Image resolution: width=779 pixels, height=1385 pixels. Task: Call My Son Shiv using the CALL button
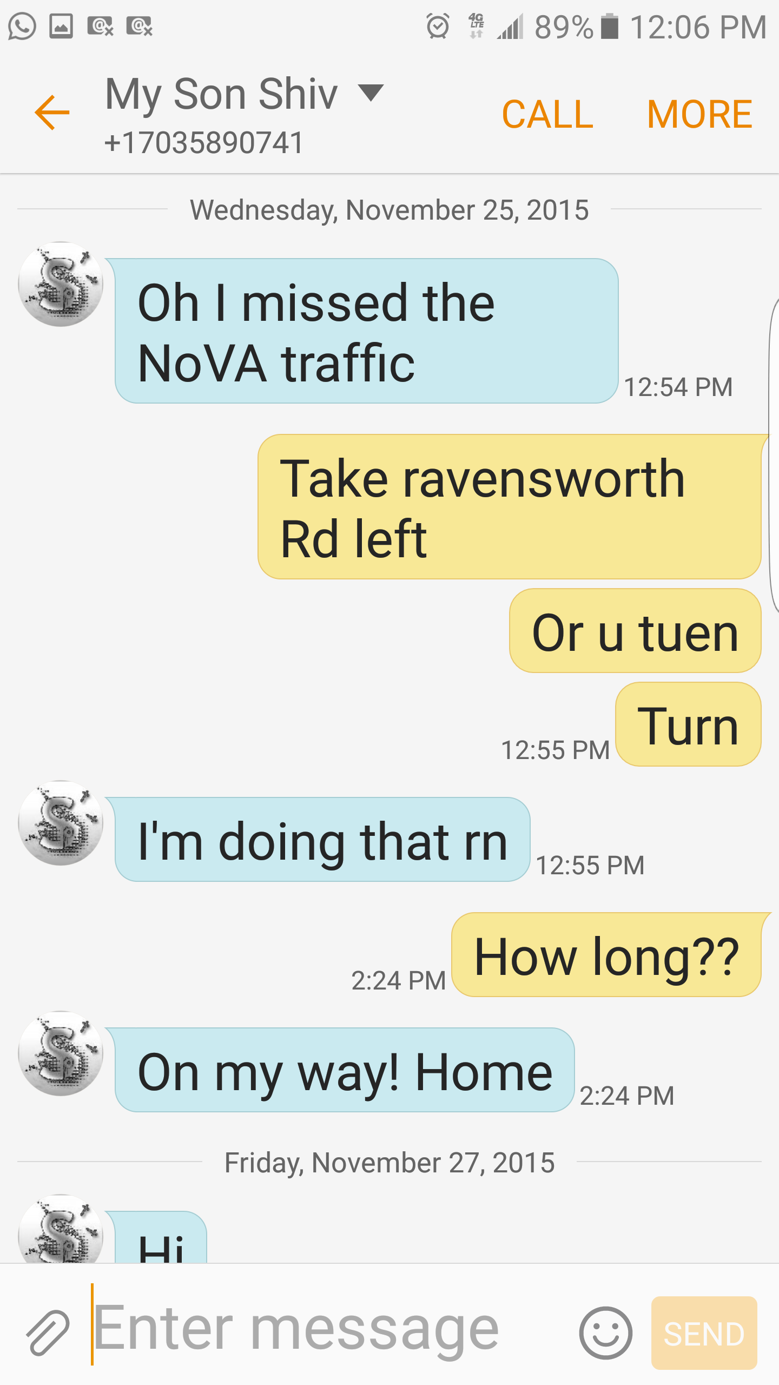click(547, 114)
